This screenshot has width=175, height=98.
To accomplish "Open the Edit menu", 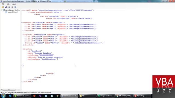I will (x=8, y=4).
